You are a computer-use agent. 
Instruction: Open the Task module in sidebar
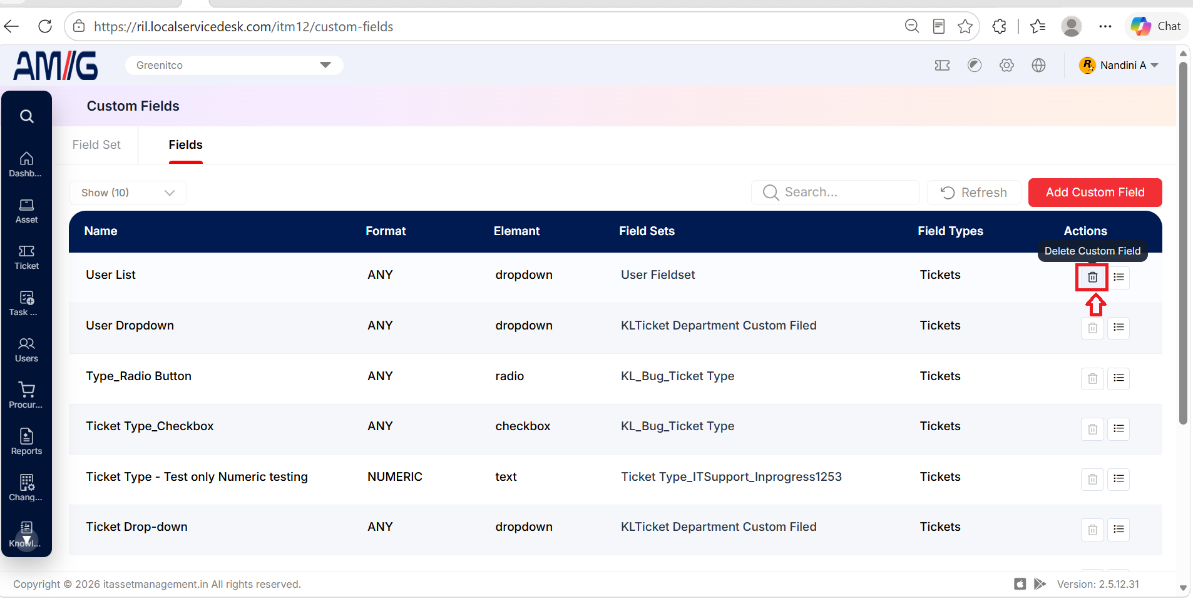click(26, 304)
